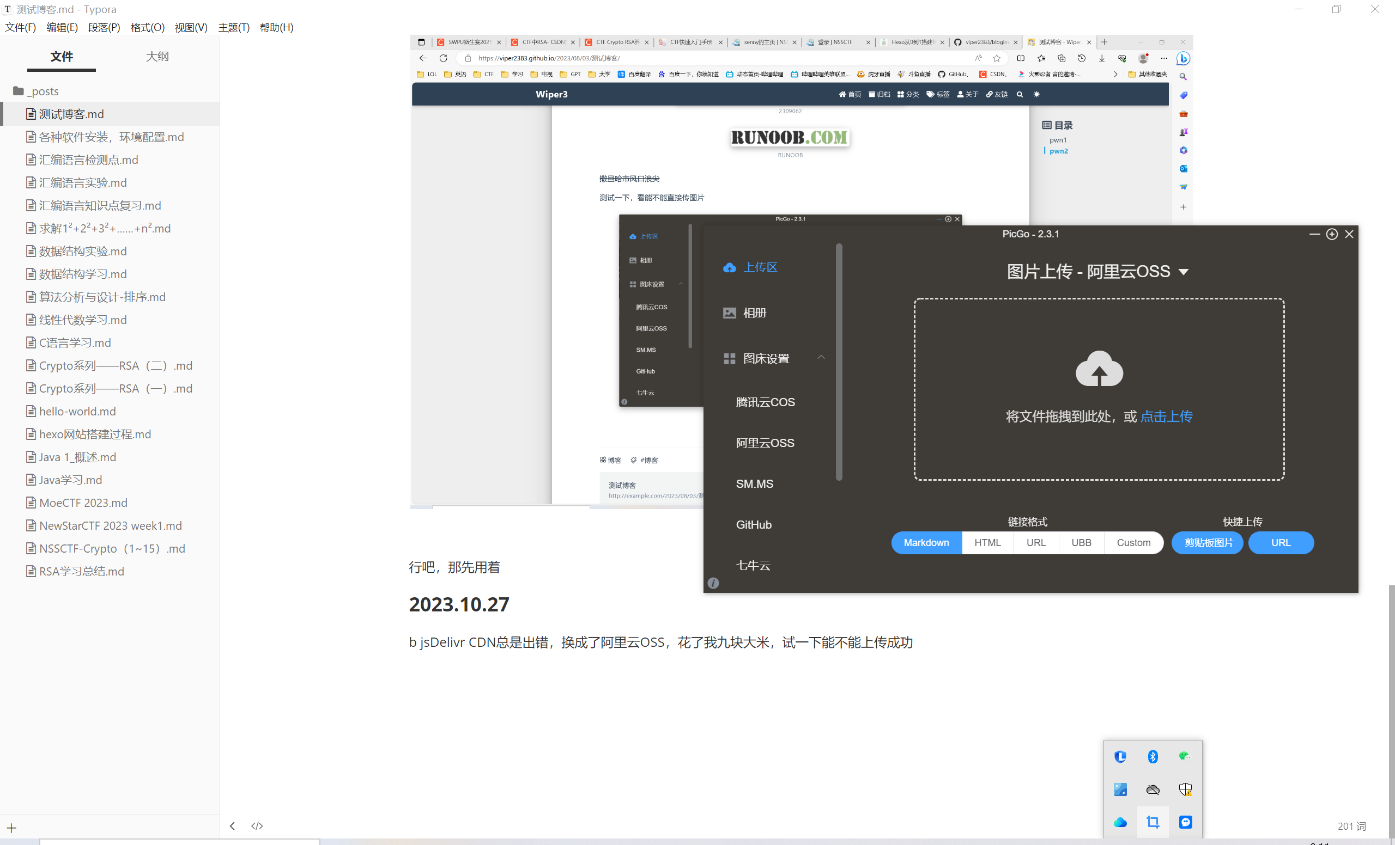Open the WeChat tray icon

pyautogui.click(x=1185, y=756)
